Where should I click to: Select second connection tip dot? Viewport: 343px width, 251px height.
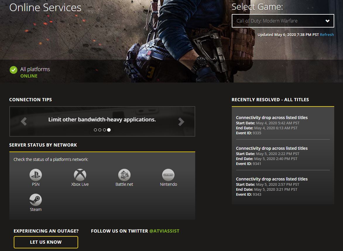click(x=100, y=130)
